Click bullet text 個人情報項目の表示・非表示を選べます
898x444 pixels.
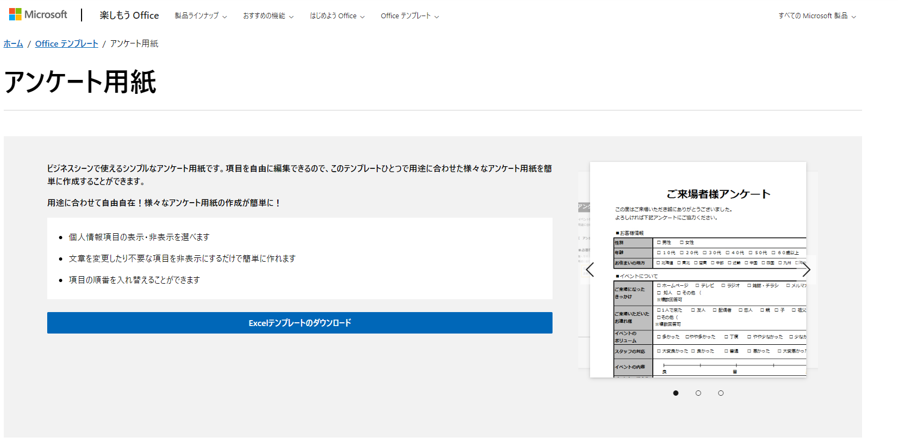tap(139, 237)
